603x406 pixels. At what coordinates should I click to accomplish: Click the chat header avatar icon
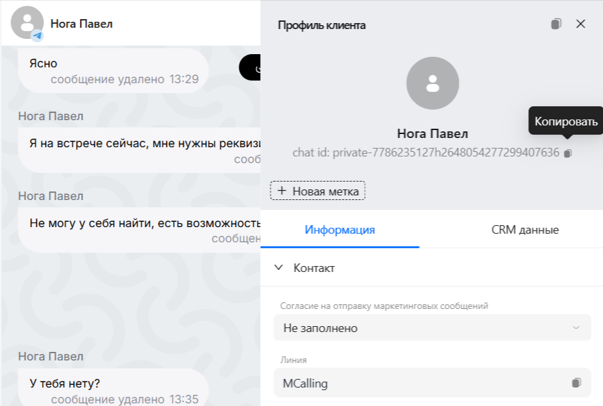tap(26, 22)
